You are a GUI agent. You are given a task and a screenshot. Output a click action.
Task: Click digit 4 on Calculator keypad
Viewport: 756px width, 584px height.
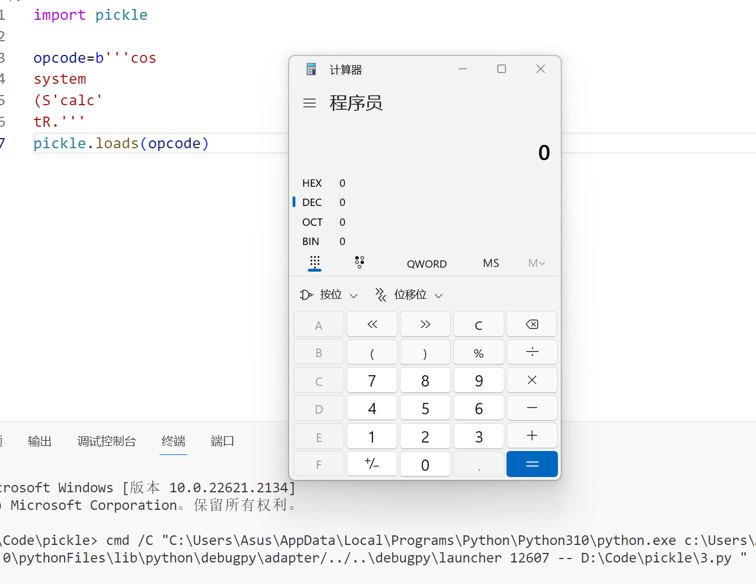[x=372, y=408]
